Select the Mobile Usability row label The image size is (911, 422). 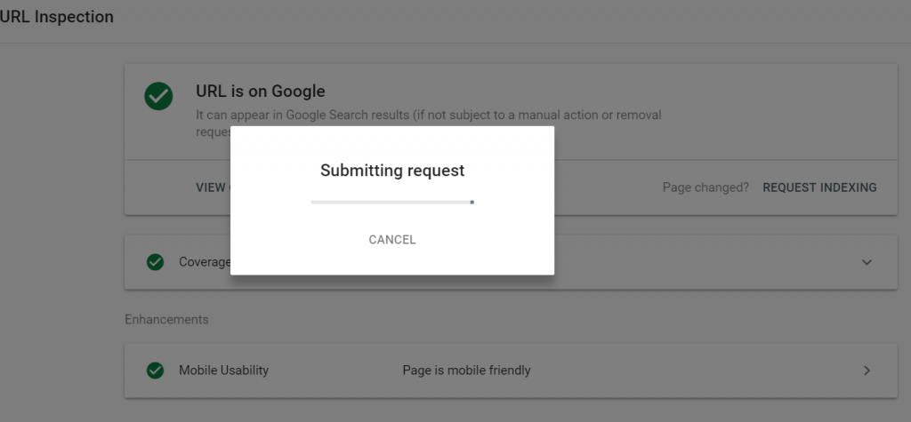tap(223, 370)
